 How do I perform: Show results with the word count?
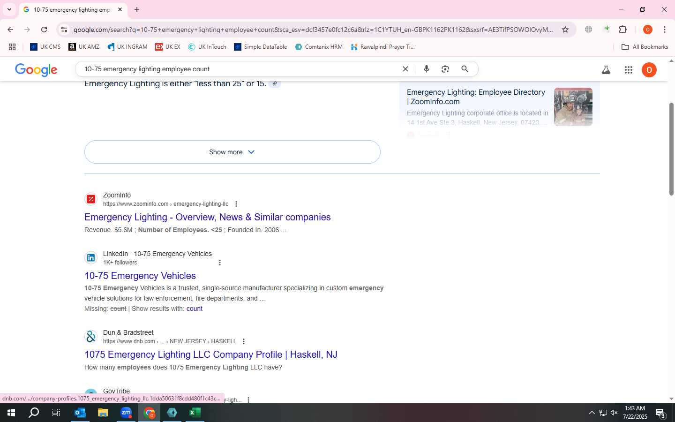pos(195,309)
